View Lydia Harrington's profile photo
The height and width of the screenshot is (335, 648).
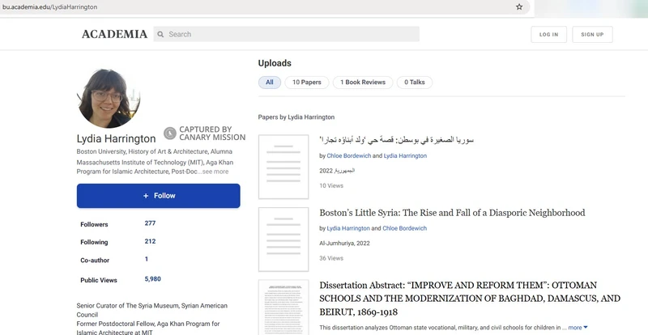pos(109,98)
